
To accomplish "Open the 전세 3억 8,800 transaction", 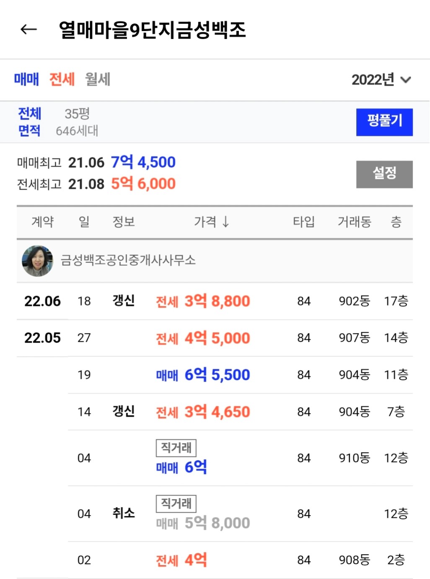I will point(203,301).
